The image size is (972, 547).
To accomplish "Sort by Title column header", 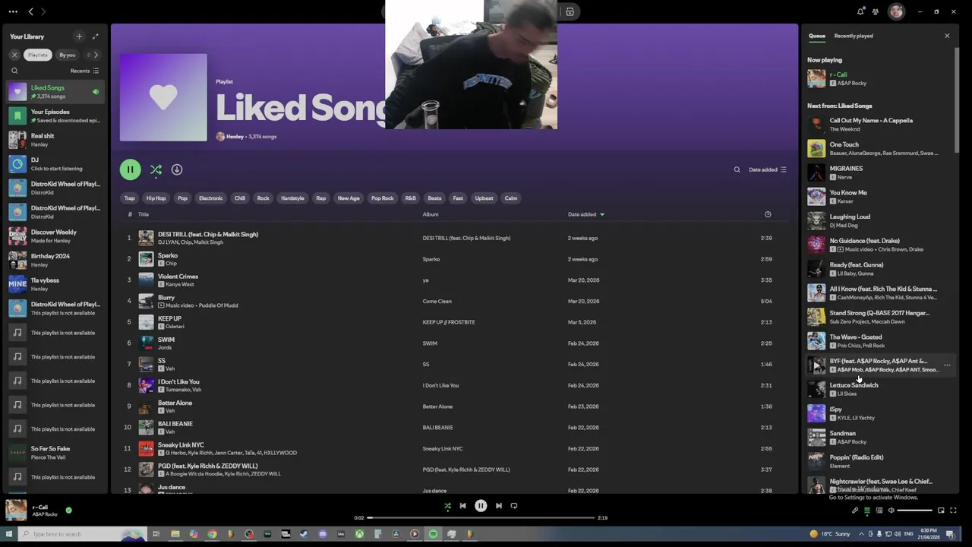I will 144,214.
